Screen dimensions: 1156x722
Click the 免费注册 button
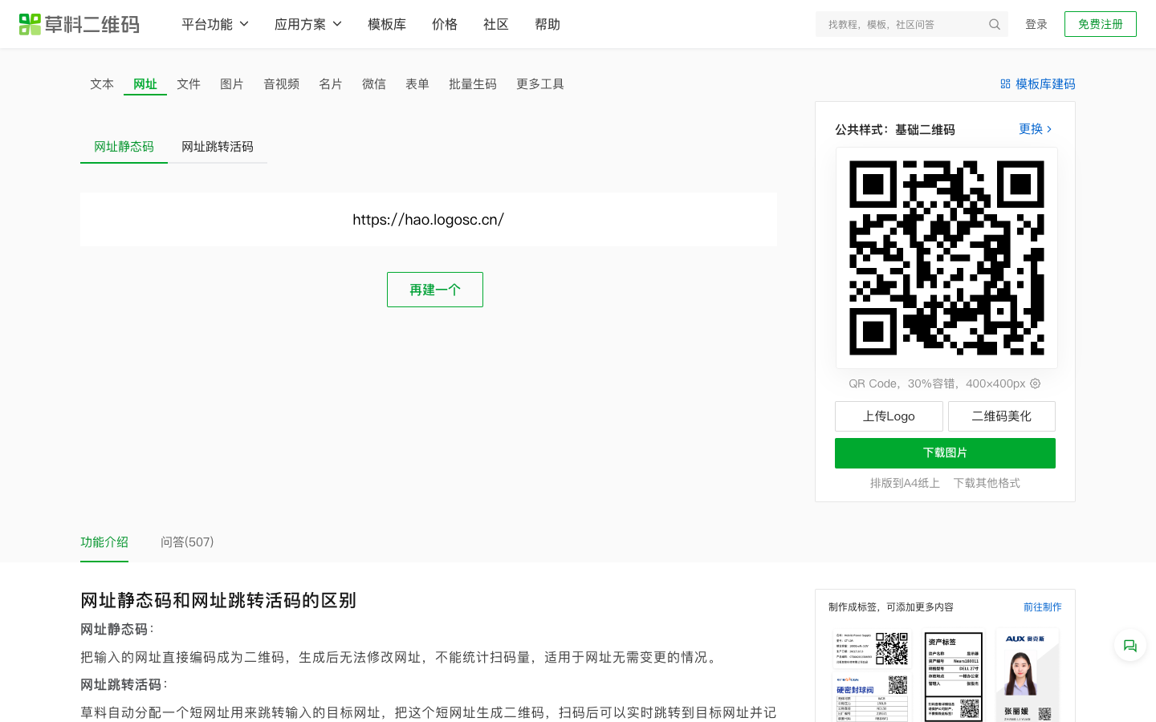coord(1100,24)
